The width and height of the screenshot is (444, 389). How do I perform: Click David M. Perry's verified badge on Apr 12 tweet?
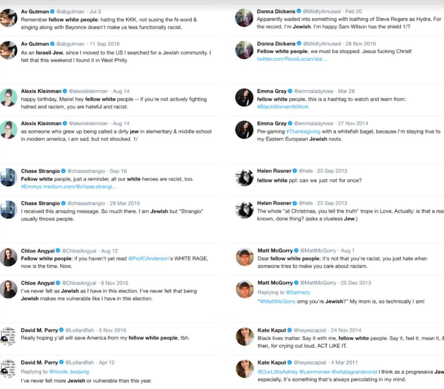71,363
